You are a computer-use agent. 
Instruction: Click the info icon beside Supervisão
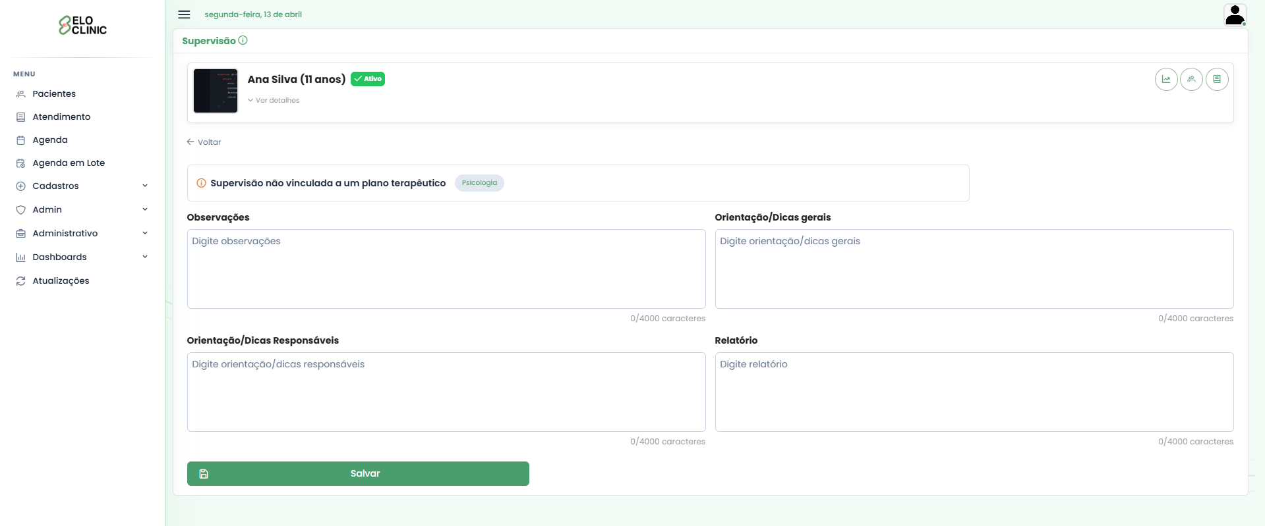pos(243,40)
